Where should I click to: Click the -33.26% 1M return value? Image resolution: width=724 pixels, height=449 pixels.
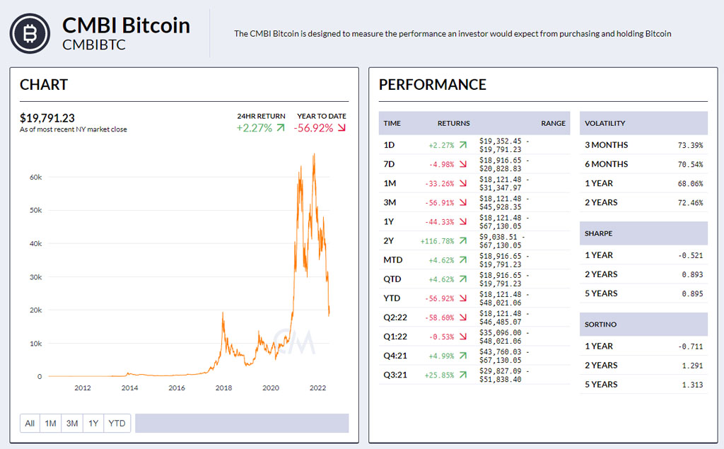tap(439, 183)
